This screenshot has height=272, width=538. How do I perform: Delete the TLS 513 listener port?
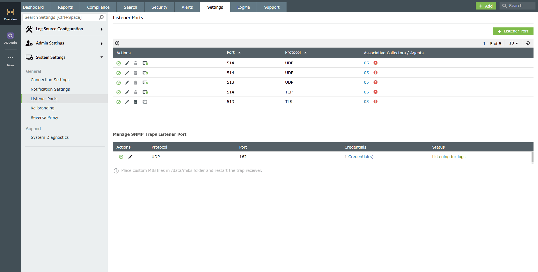136,102
